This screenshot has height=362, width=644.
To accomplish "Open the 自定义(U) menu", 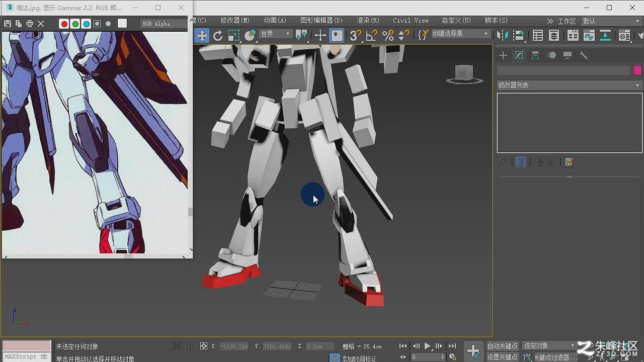I will [456, 21].
